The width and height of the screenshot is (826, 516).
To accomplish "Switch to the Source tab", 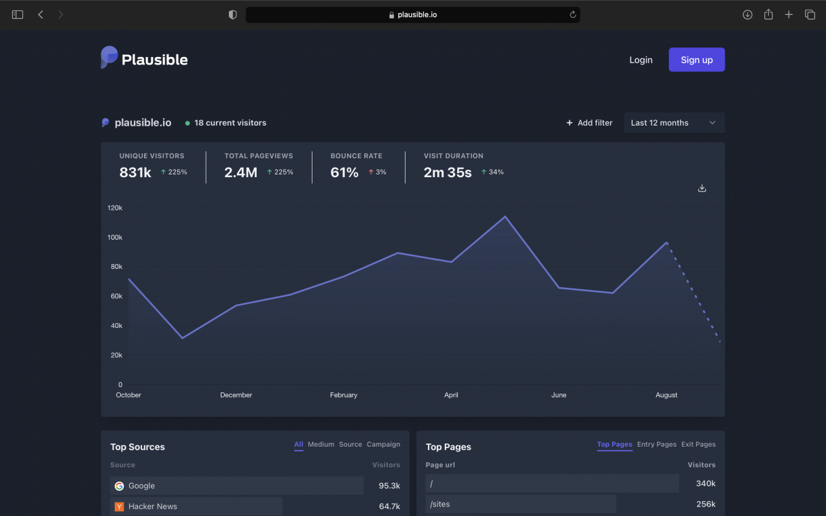I will [351, 444].
